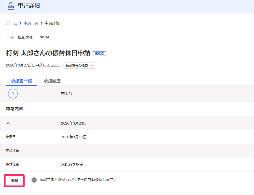Viewport: 254px width, 195px height.
Task: Click the 申請内容 section heading
Action: 15,109
